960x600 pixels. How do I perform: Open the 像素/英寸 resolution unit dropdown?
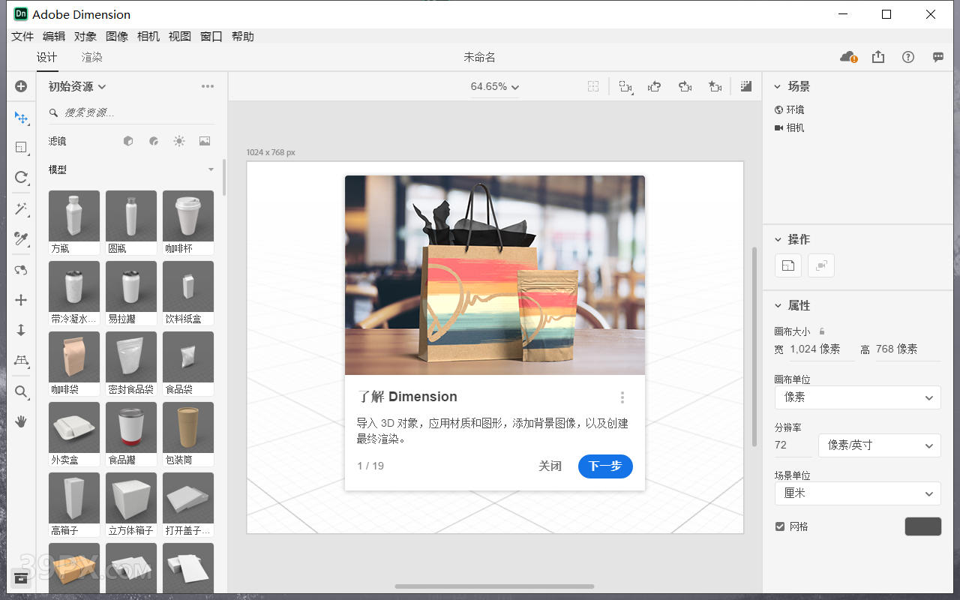879,445
